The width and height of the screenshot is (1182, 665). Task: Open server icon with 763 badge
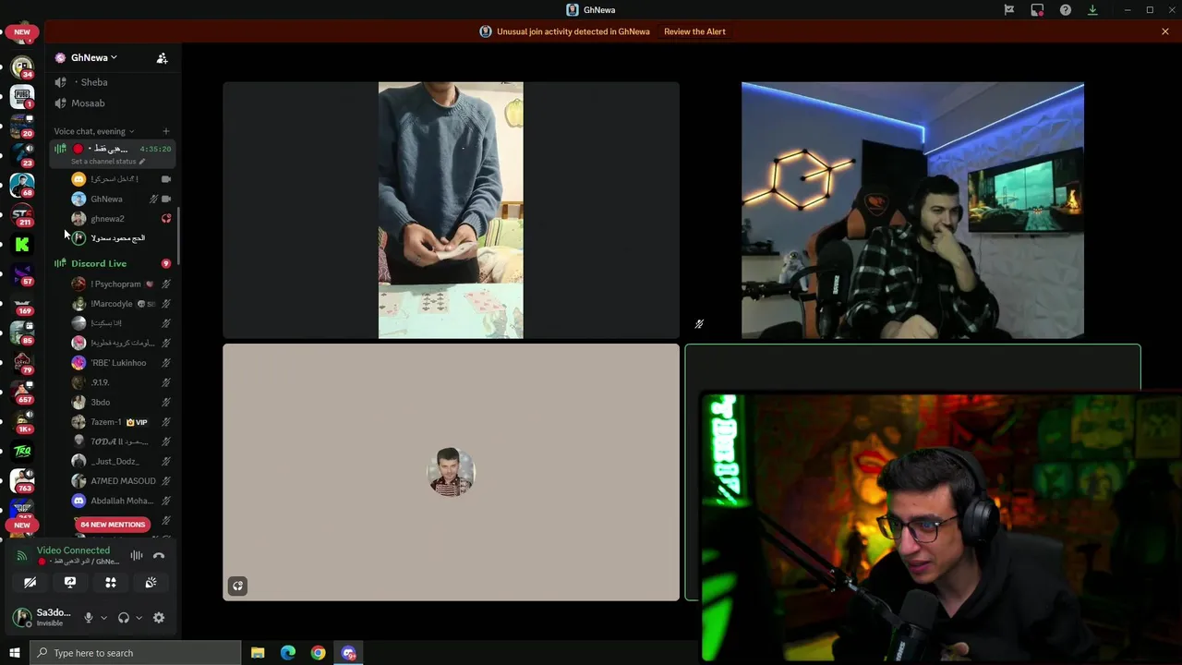point(22,480)
